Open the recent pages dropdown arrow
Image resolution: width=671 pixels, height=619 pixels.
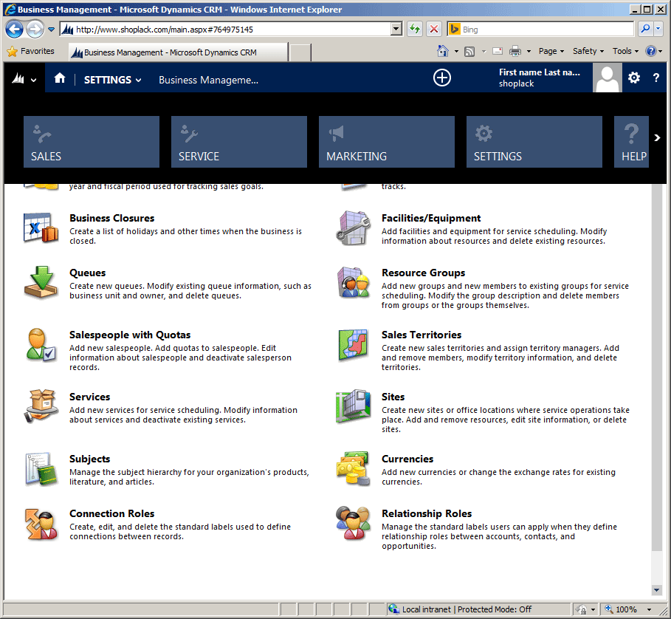[x=52, y=29]
